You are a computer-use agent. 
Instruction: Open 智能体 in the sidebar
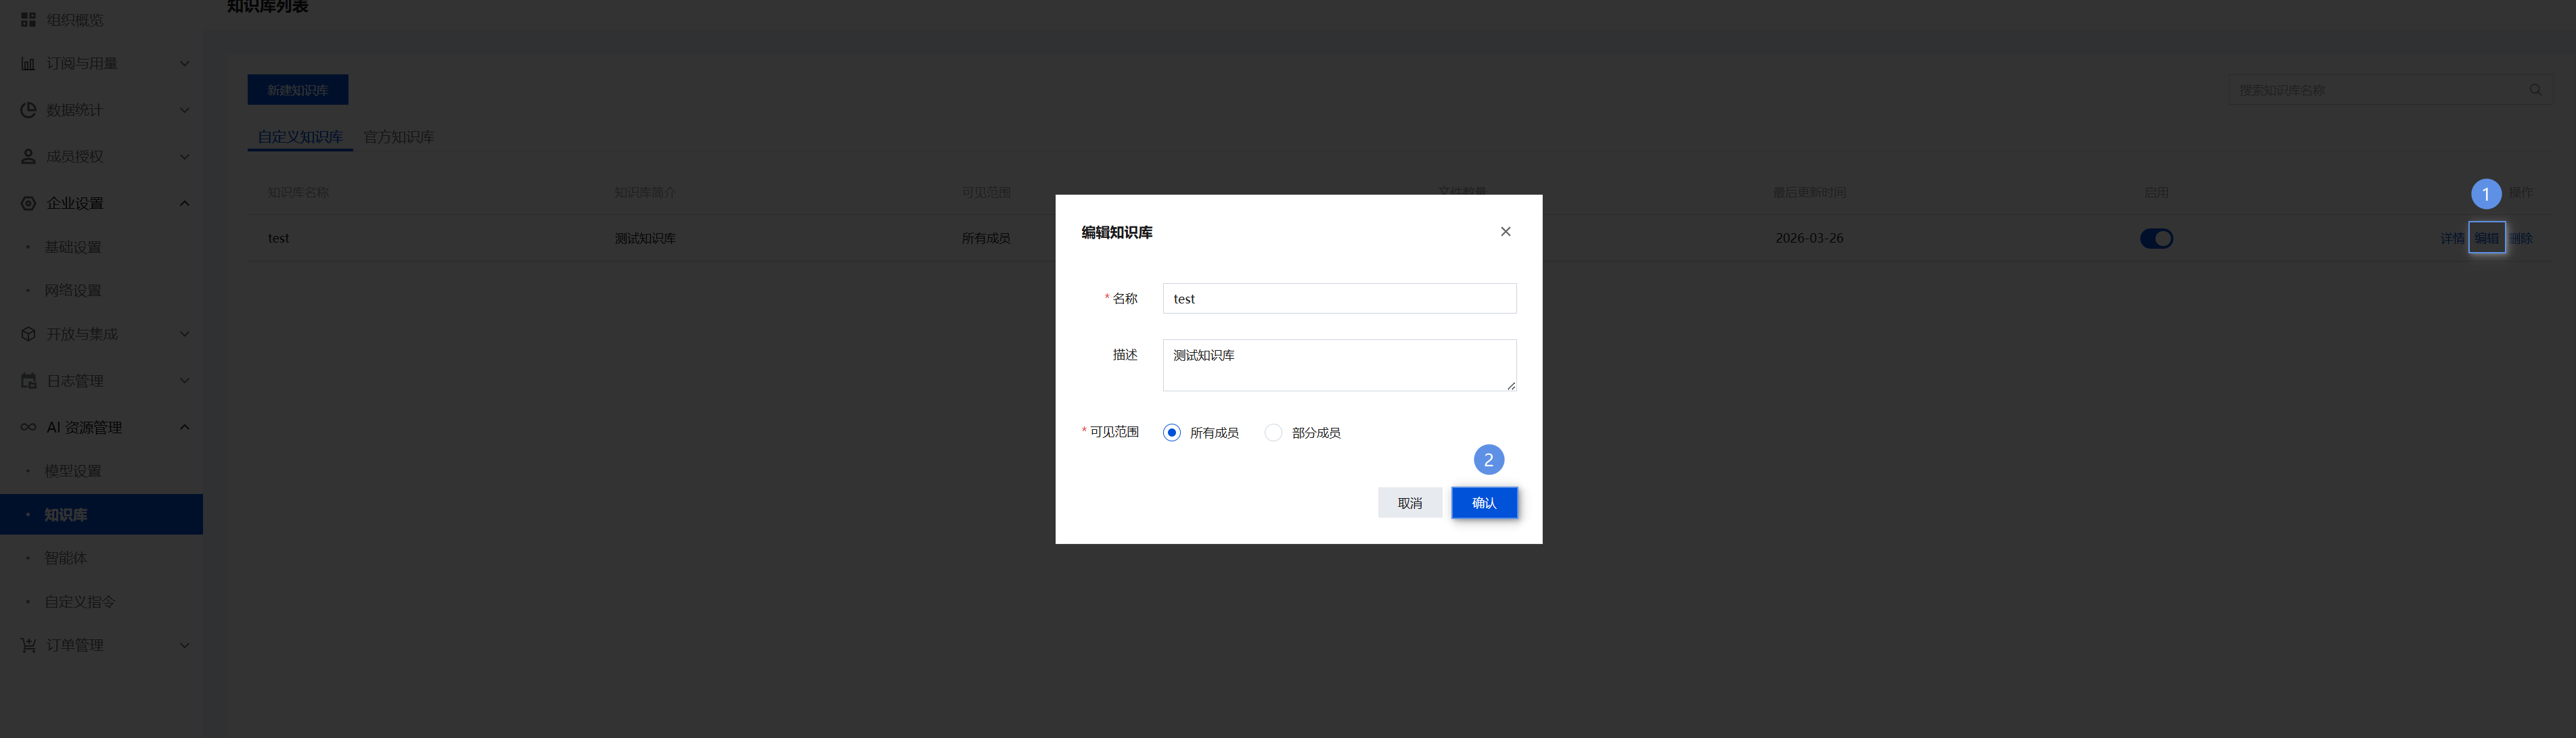(x=65, y=558)
